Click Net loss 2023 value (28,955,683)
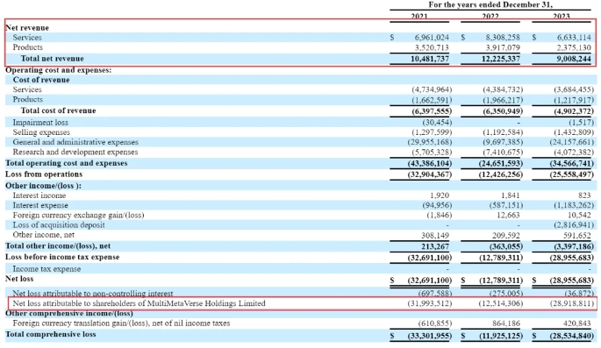Image resolution: width=601 pixels, height=348 pixels. [x=571, y=281]
